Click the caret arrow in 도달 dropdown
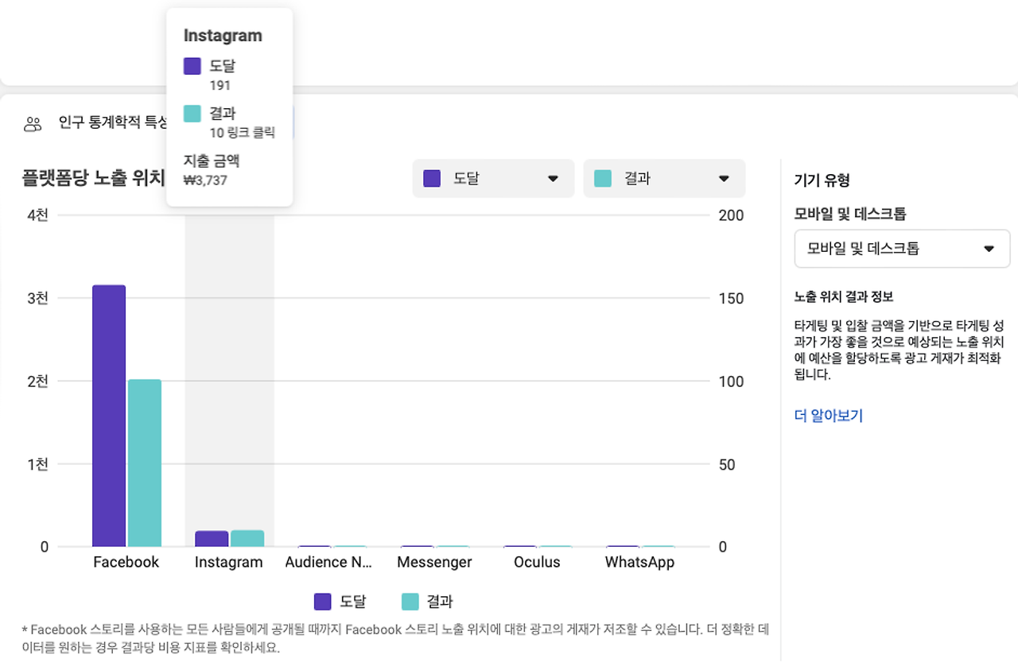Viewport: 1018px width, 666px height. pos(553,179)
